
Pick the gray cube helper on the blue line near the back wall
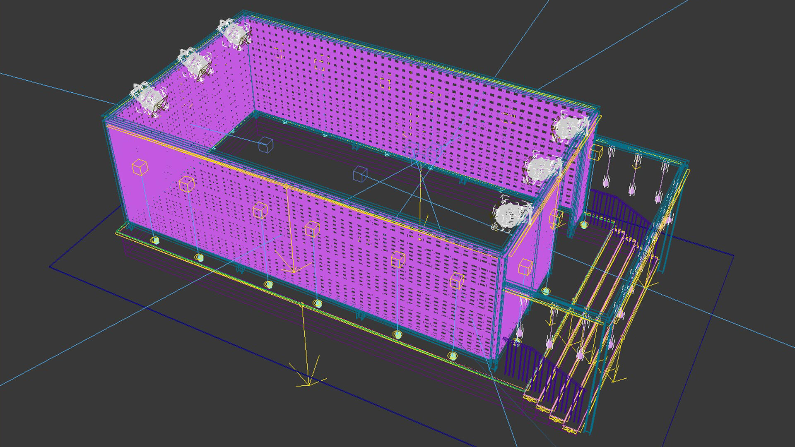pyautogui.click(x=265, y=145)
